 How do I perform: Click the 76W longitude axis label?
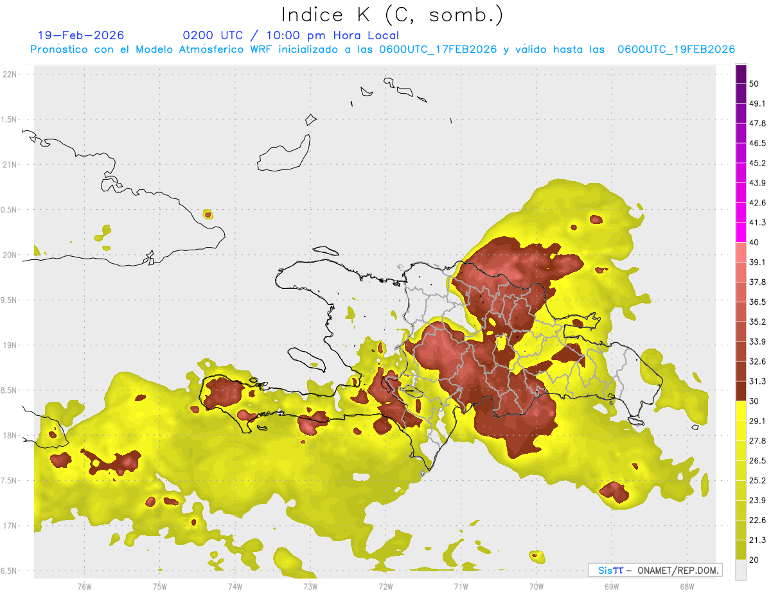[x=84, y=586]
